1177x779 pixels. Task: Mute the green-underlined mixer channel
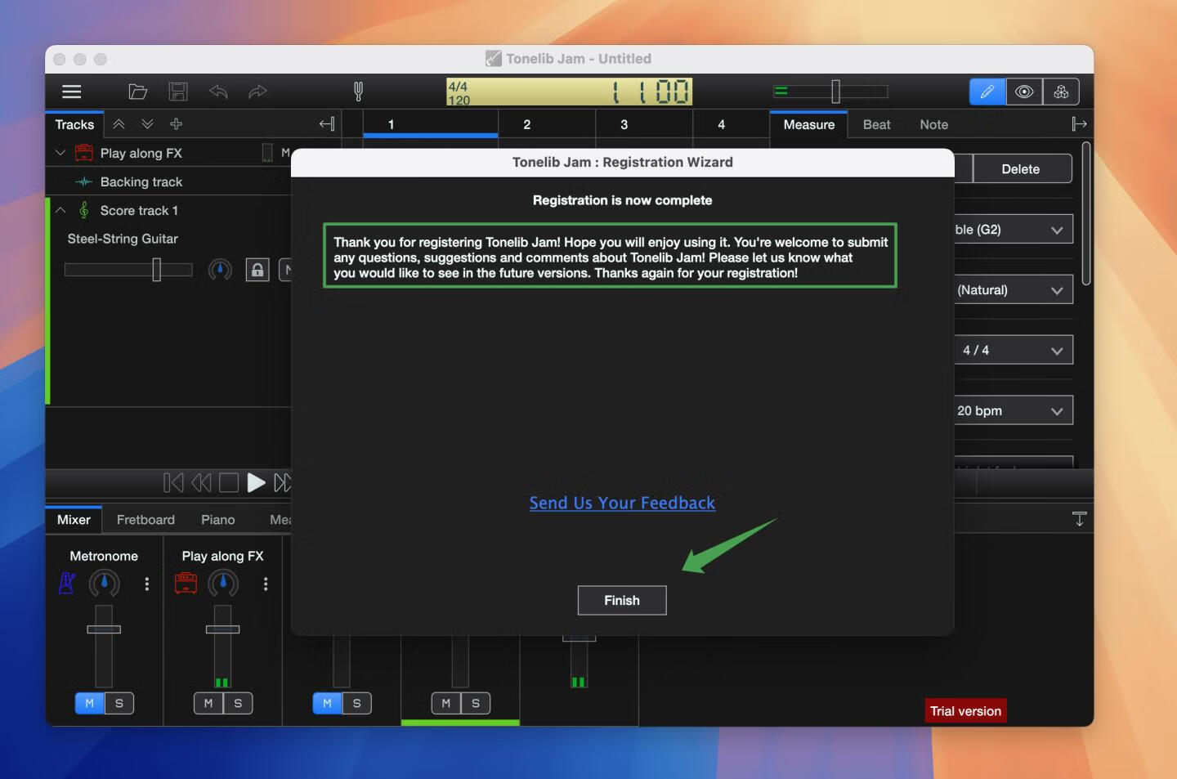[x=446, y=703]
